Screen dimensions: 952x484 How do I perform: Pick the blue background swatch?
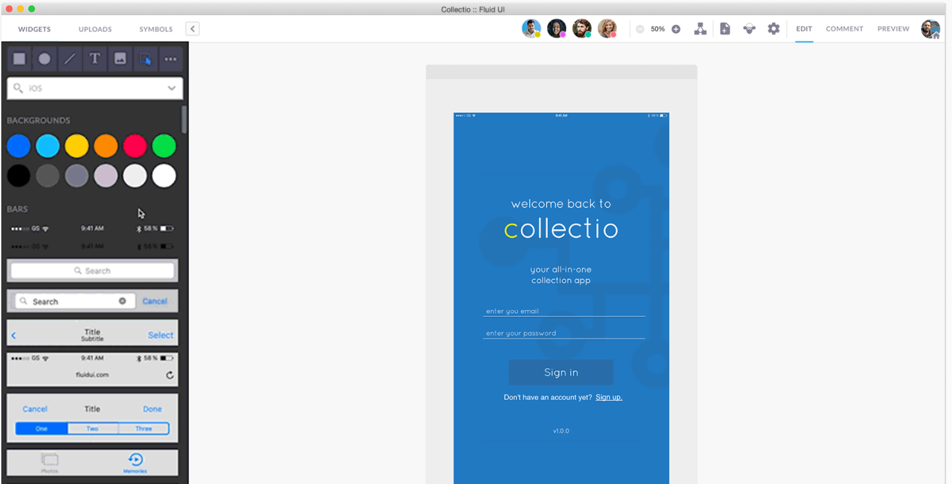[19, 146]
